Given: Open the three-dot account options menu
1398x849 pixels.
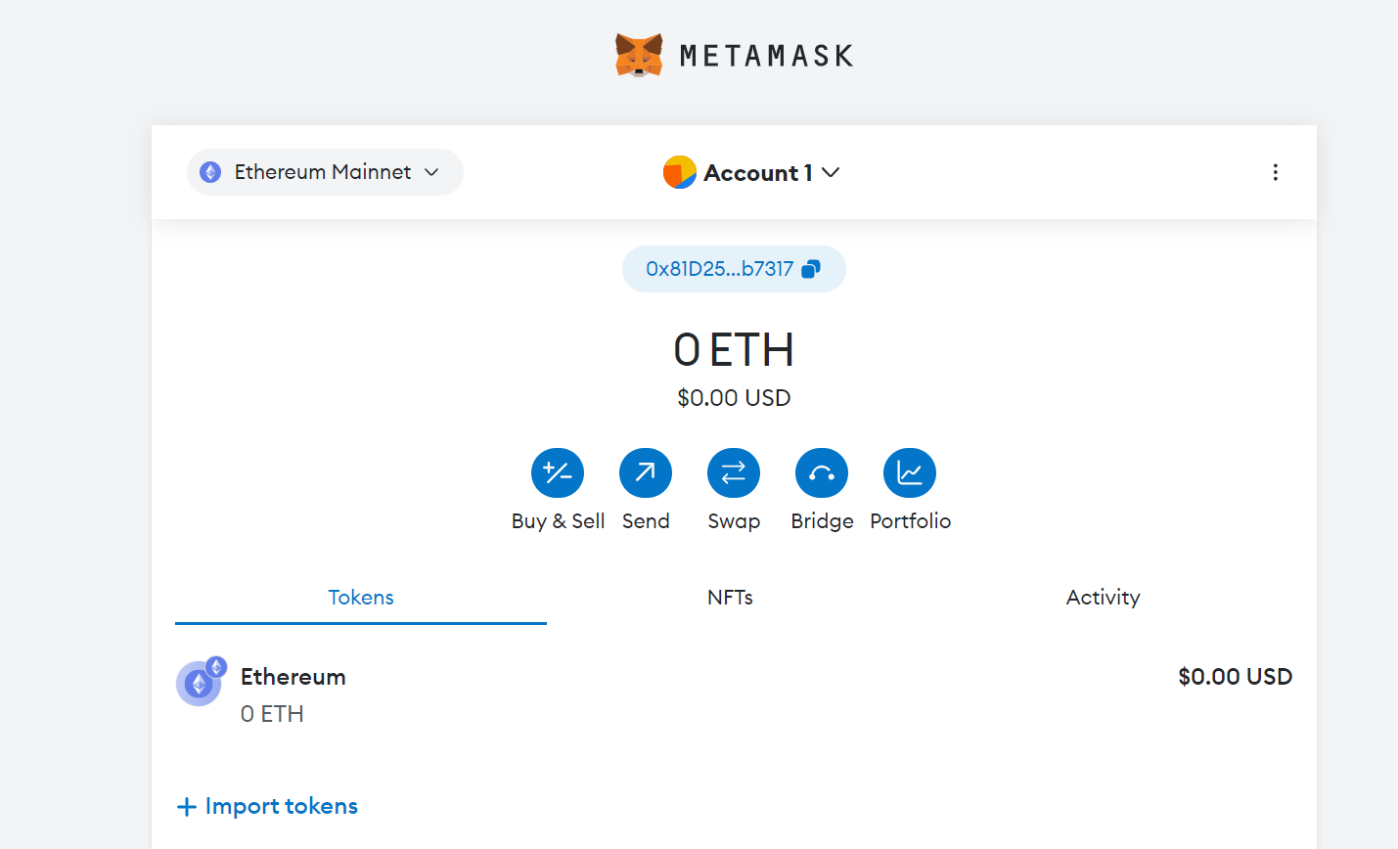Looking at the screenshot, I should tap(1275, 172).
